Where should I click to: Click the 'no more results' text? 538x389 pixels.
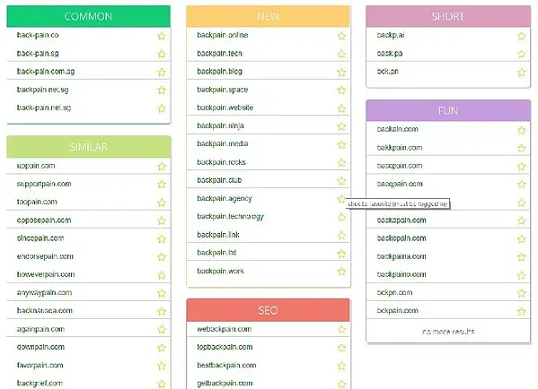(x=448, y=332)
